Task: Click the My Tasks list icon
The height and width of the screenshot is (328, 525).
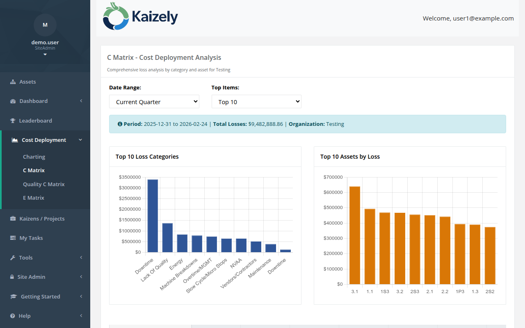Action: click(x=14, y=238)
